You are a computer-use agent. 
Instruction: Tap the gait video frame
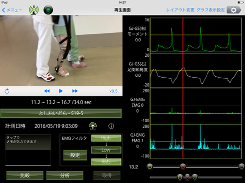pos(61,50)
